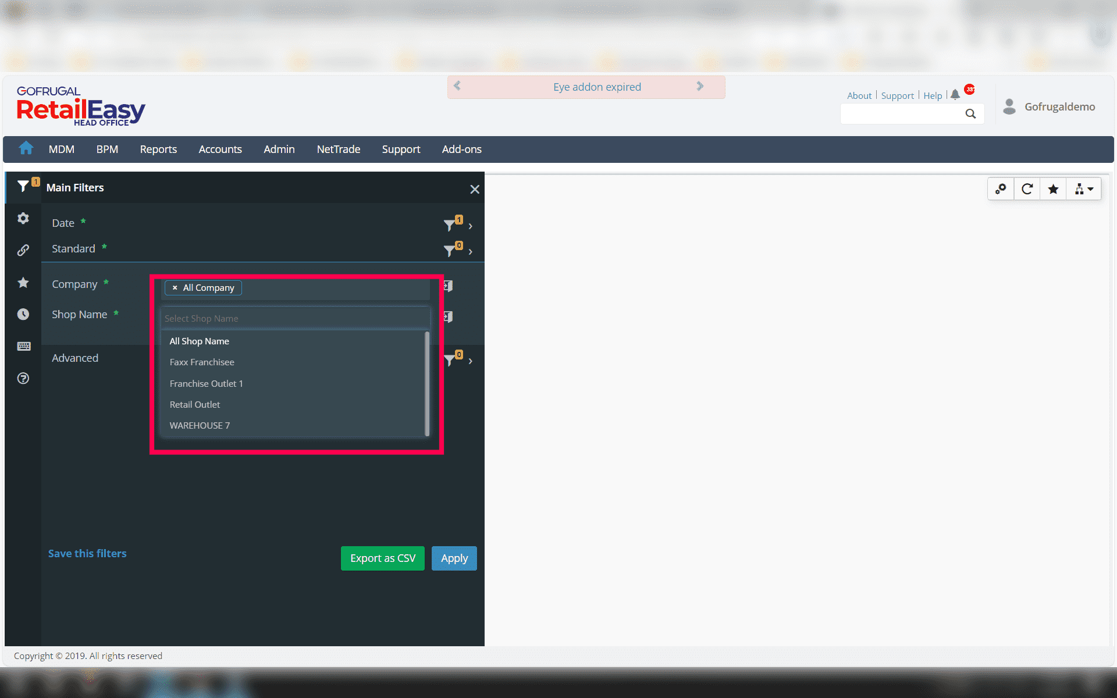Click Save this filters link
Viewport: 1117px width, 698px height.
point(87,553)
